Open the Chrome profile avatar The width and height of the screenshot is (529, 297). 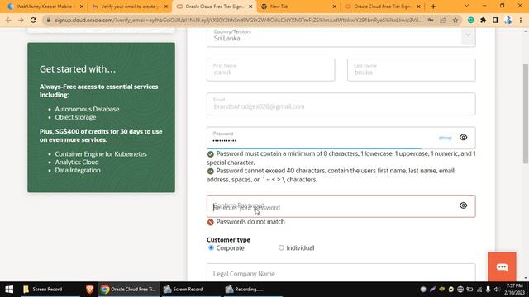tap(508, 20)
